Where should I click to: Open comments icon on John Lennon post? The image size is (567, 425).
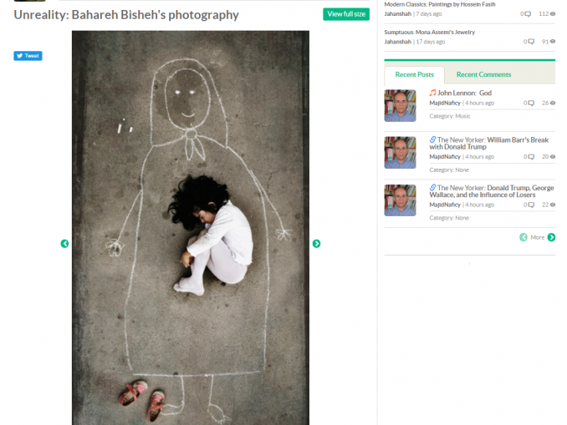pyautogui.click(x=529, y=103)
